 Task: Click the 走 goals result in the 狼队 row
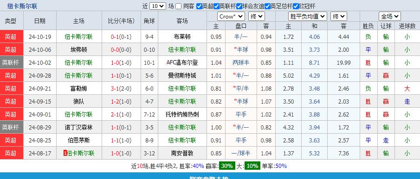pos(407,101)
